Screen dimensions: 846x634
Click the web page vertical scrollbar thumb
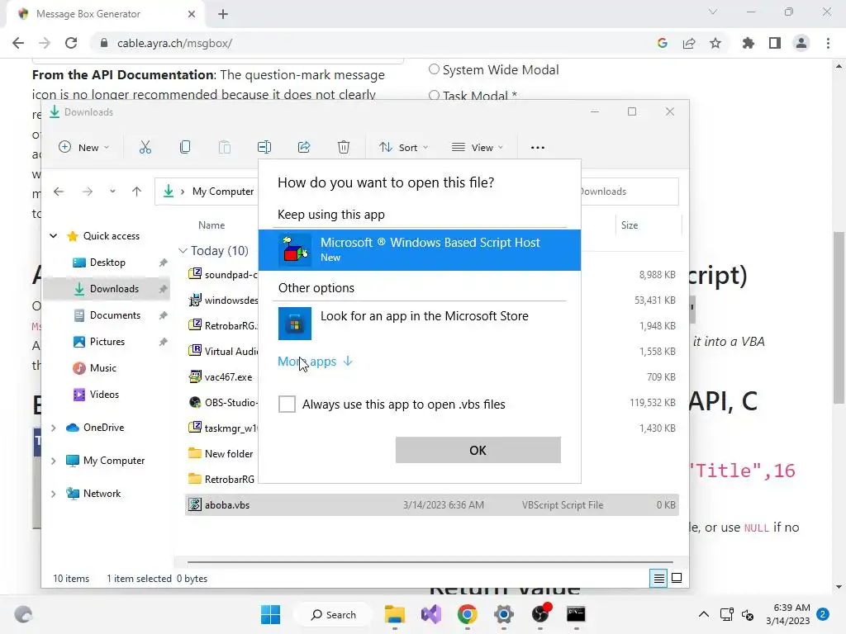(x=839, y=317)
